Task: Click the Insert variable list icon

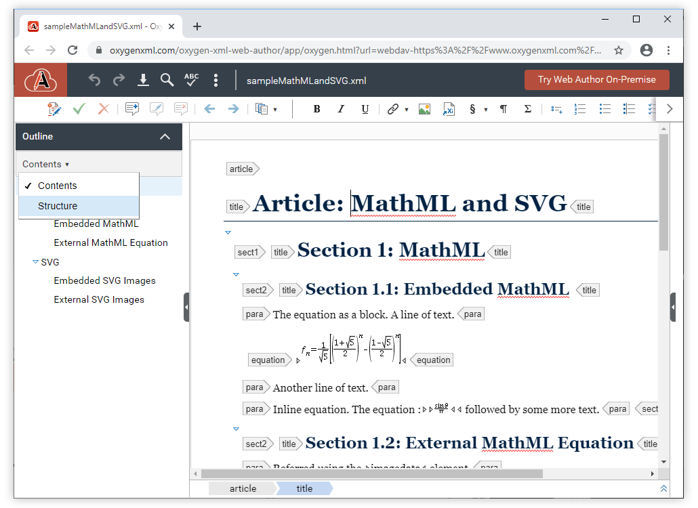Action: point(629,109)
